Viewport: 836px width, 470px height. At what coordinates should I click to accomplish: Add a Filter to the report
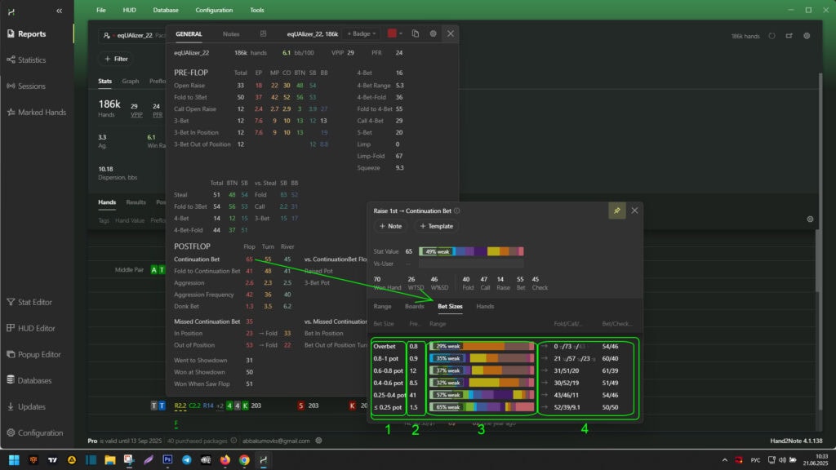coord(116,59)
